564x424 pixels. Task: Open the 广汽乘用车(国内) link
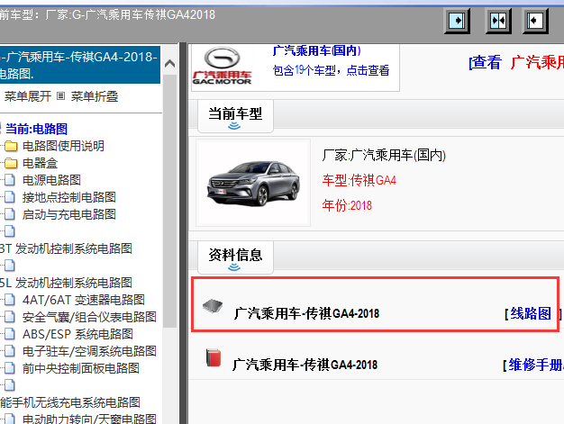(316, 50)
